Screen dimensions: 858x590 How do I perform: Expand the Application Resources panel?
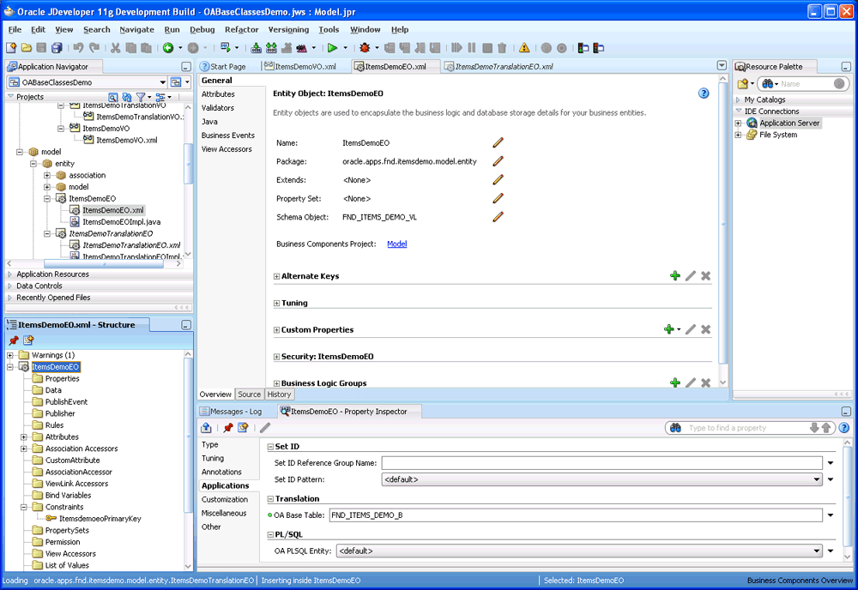point(9,274)
